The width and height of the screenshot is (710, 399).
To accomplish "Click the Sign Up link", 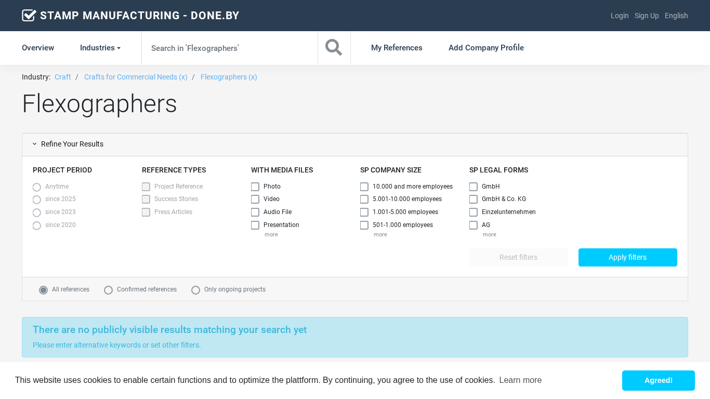I will pyautogui.click(x=647, y=16).
